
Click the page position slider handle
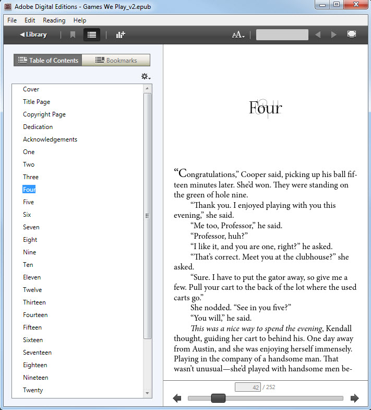(218, 399)
